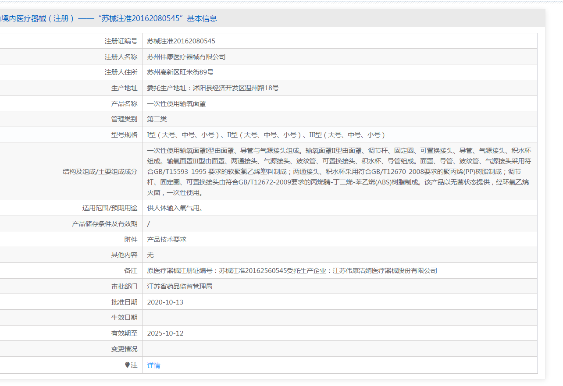Viewport: 563px width, 386px height.
Task: Click the structure and composition description paragraph
Action: coord(339,171)
